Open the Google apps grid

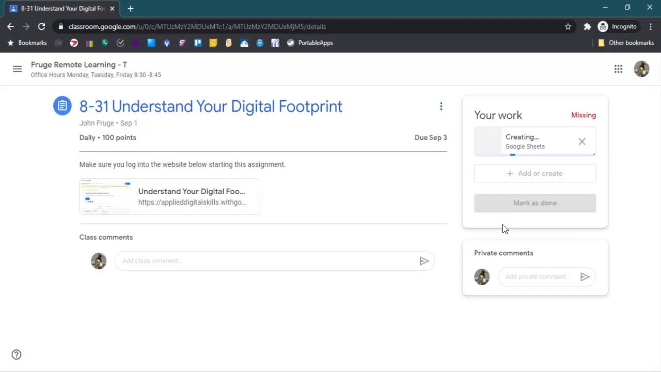click(618, 69)
